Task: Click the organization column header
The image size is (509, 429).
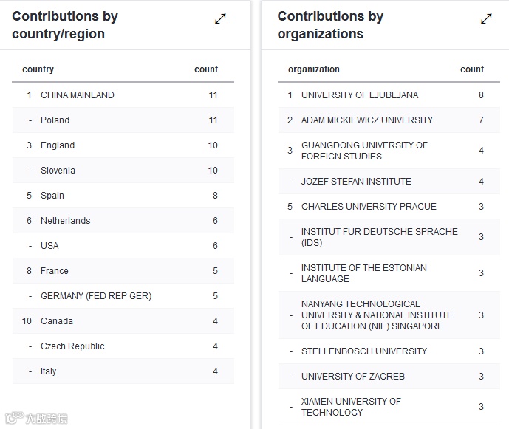Action: click(x=314, y=69)
